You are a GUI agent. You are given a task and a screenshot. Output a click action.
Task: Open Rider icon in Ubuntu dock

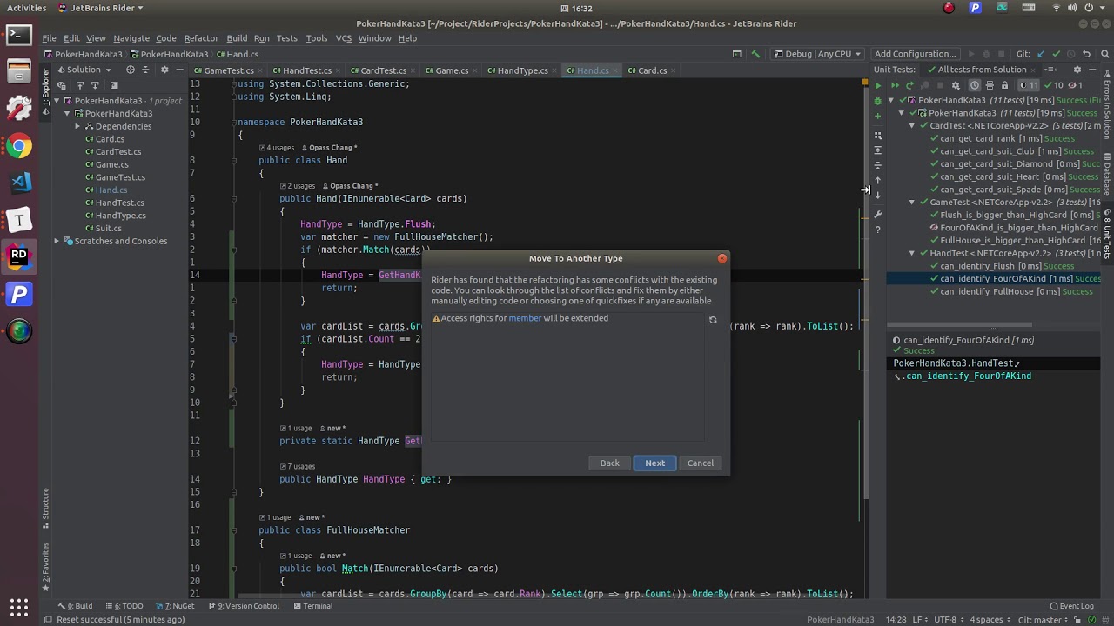pos(19,257)
